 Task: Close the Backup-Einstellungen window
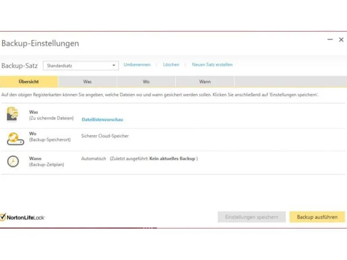[341, 40]
